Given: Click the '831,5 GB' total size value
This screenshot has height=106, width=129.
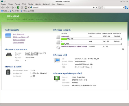Looking at the screenshot, I should tap(106, 36).
